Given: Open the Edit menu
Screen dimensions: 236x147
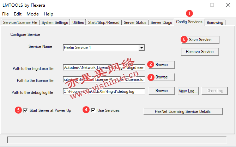Looking at the screenshot, I should click(18, 14).
